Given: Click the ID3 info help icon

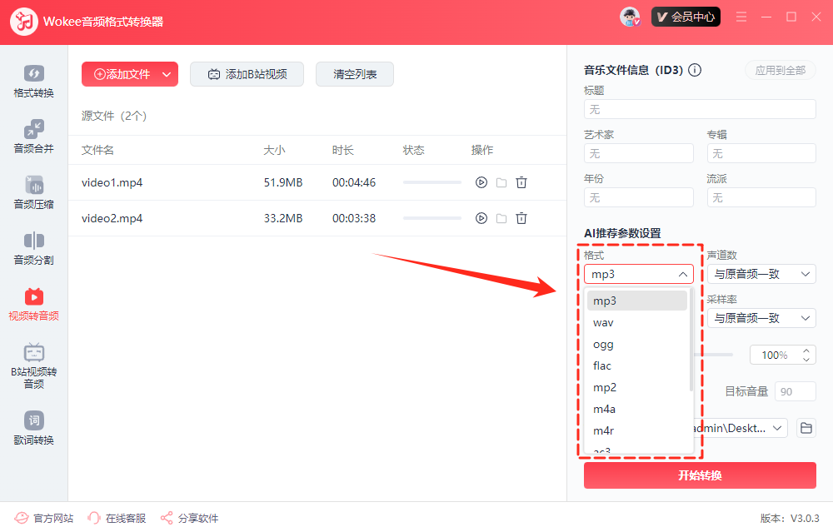Looking at the screenshot, I should coord(695,71).
